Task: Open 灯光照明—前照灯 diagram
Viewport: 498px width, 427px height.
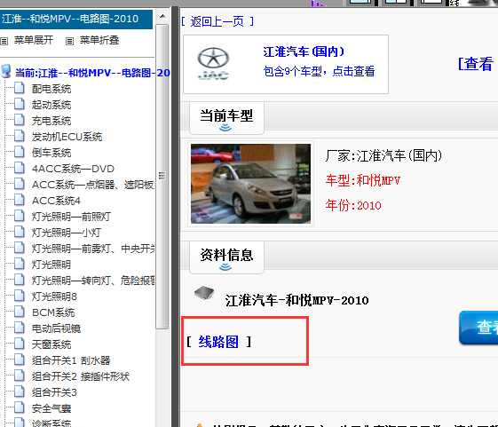Action: [71, 217]
